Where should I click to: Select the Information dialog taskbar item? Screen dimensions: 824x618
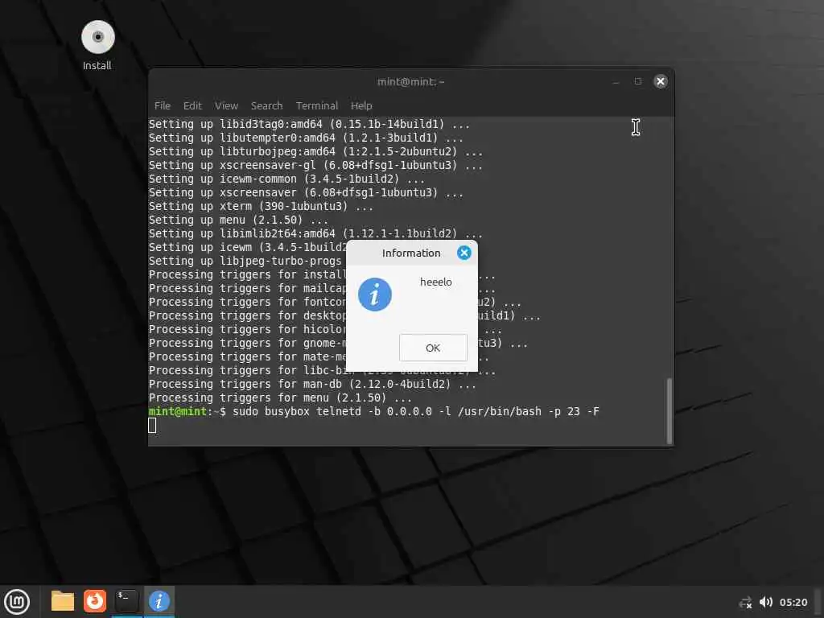pos(159,601)
